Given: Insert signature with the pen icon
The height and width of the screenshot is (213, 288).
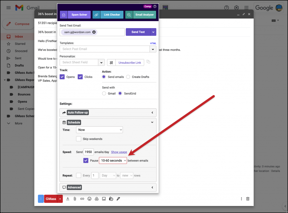Looking at the screenshot, I should [118, 199].
